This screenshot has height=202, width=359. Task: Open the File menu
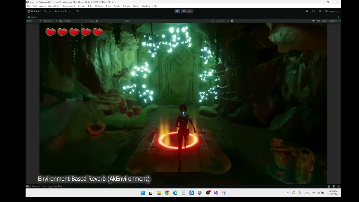pyautogui.click(x=29, y=6)
